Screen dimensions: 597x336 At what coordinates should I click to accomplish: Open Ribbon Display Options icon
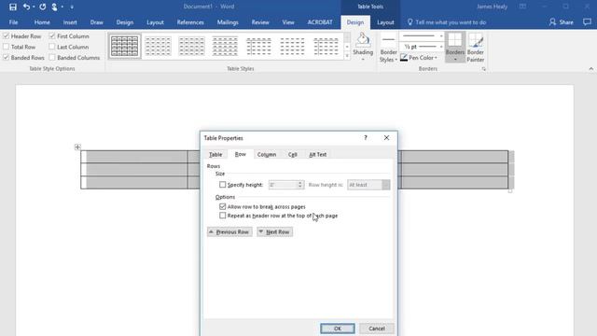(522, 7)
